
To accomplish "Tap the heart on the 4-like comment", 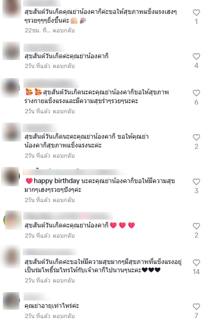I will coord(196,57).
